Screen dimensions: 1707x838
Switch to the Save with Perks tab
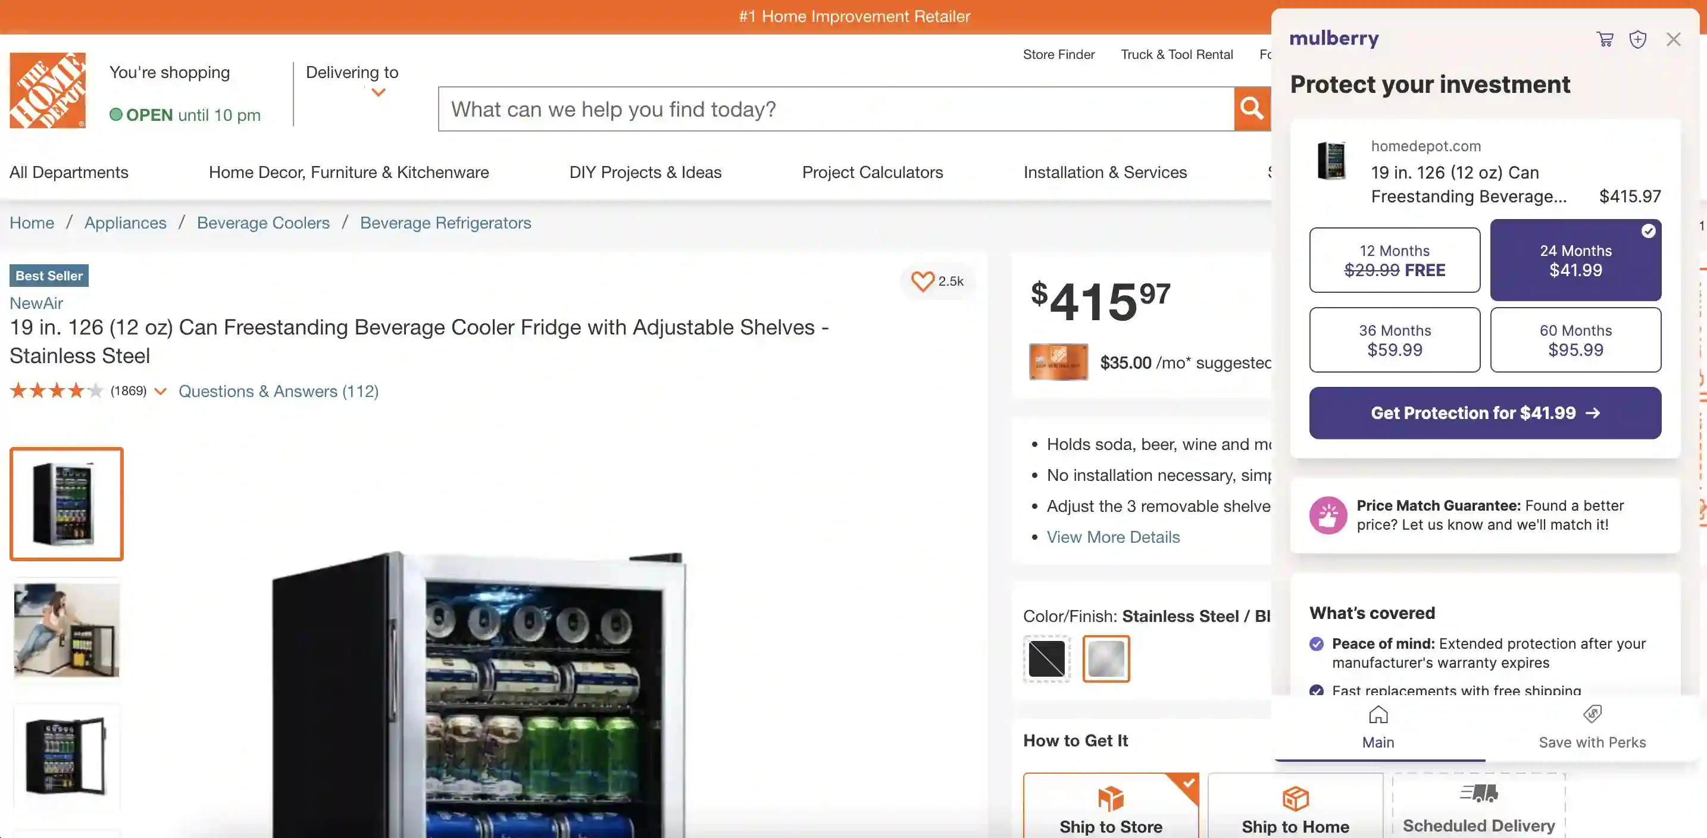pyautogui.click(x=1592, y=728)
